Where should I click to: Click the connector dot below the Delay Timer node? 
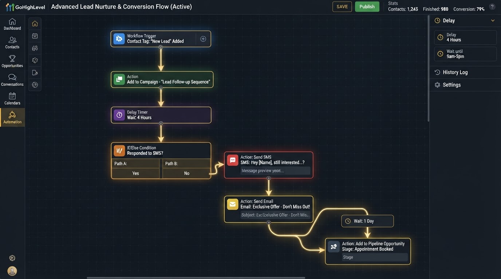click(161, 124)
